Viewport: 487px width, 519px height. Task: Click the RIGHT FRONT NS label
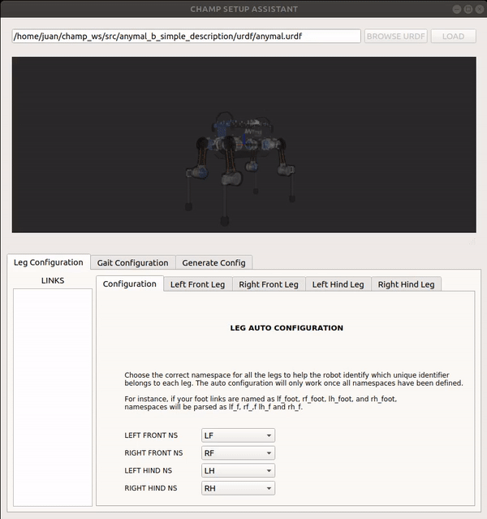pyautogui.click(x=153, y=452)
